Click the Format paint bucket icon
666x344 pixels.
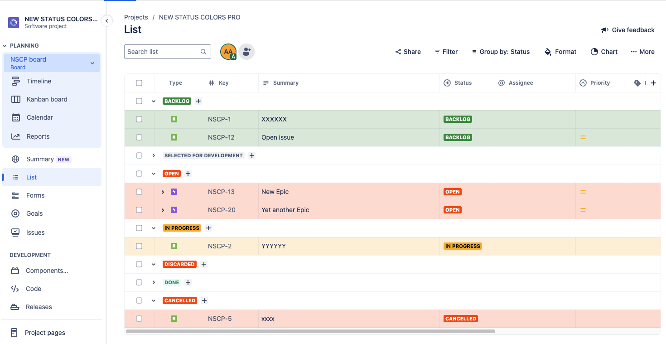point(548,52)
